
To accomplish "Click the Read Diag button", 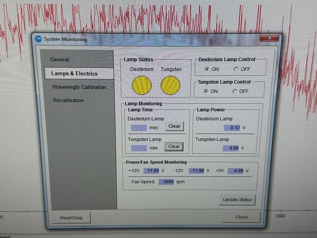I will [x=71, y=217].
